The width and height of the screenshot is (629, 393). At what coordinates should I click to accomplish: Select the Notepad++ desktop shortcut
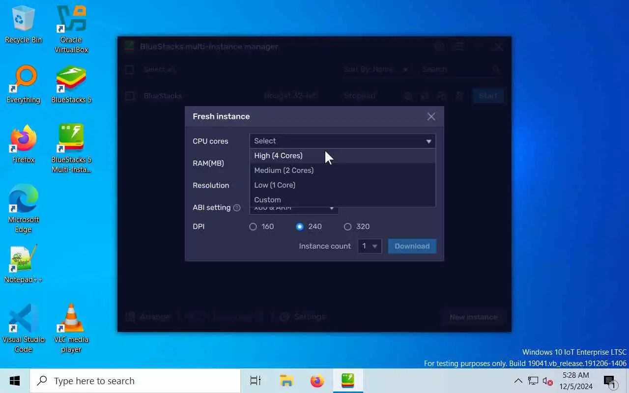point(23,264)
